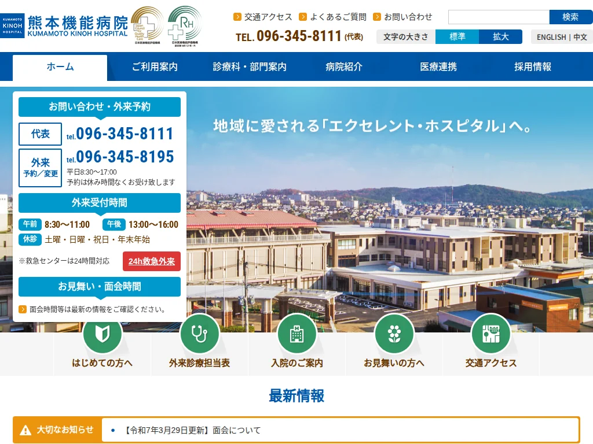Open 外来診療担当表 label link
The image size is (593, 444).
(199, 363)
